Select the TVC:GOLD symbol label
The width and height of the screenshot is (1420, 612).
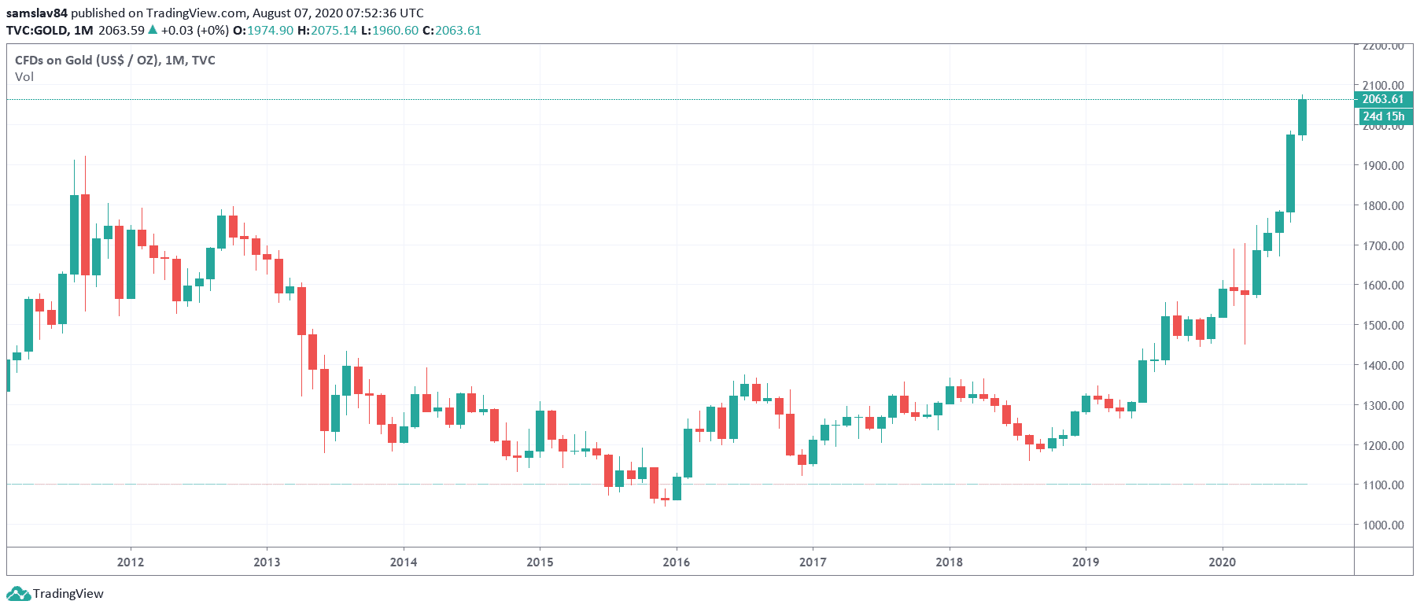point(37,30)
